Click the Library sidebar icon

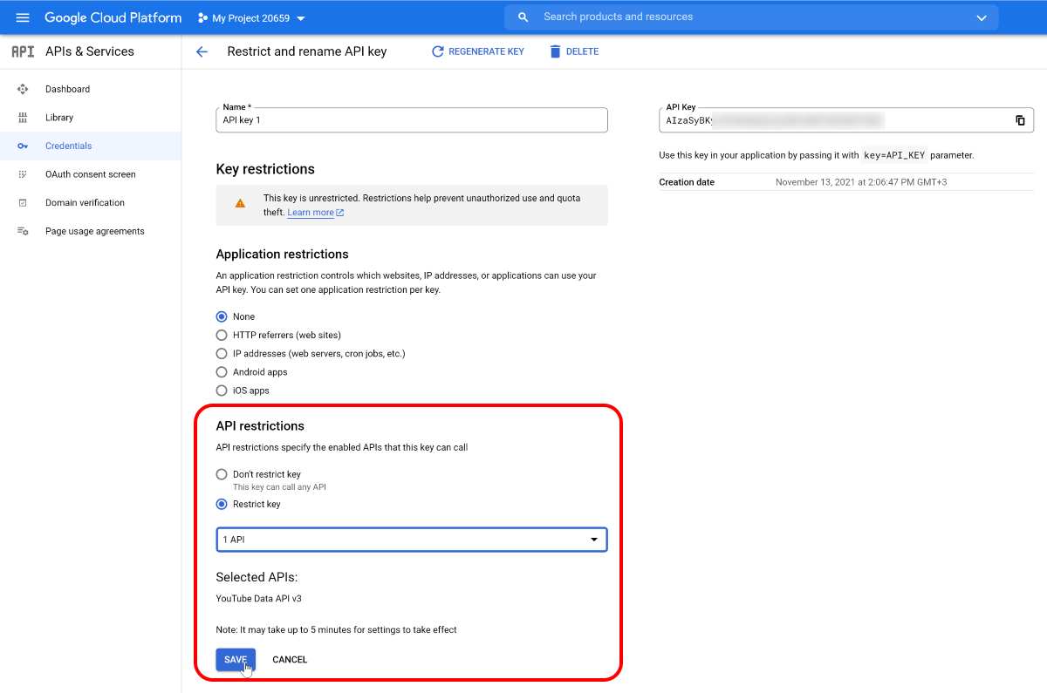pos(23,118)
